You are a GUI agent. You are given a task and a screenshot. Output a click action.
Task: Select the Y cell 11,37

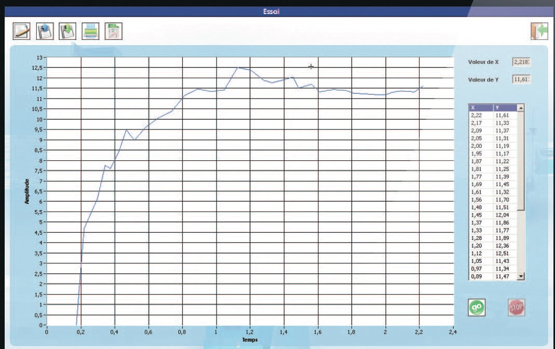505,131
